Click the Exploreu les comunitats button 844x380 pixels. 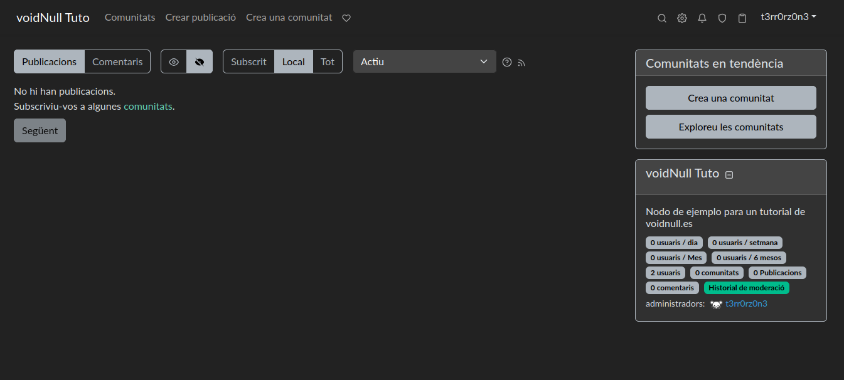(730, 127)
